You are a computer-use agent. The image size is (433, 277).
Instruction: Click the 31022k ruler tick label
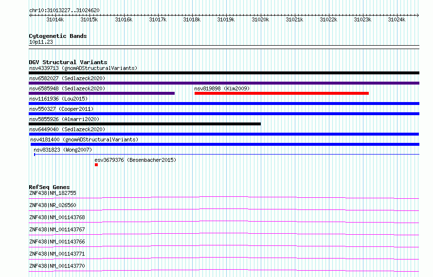click(328, 19)
